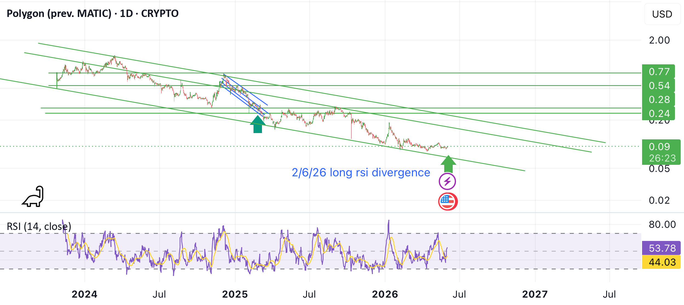Image resolution: width=684 pixels, height=305 pixels.
Task: Open the RSI (14, close) indicator label
Action: point(39,226)
